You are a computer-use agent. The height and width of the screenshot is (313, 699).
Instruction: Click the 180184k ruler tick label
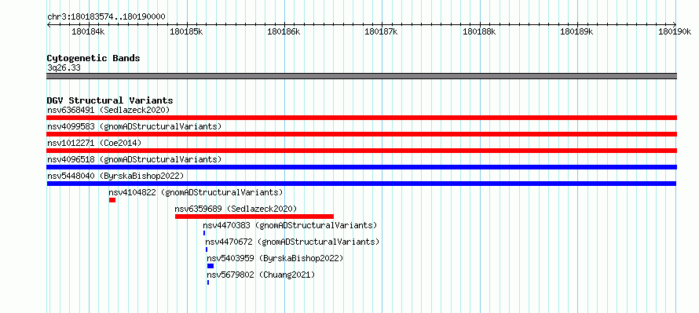point(88,31)
